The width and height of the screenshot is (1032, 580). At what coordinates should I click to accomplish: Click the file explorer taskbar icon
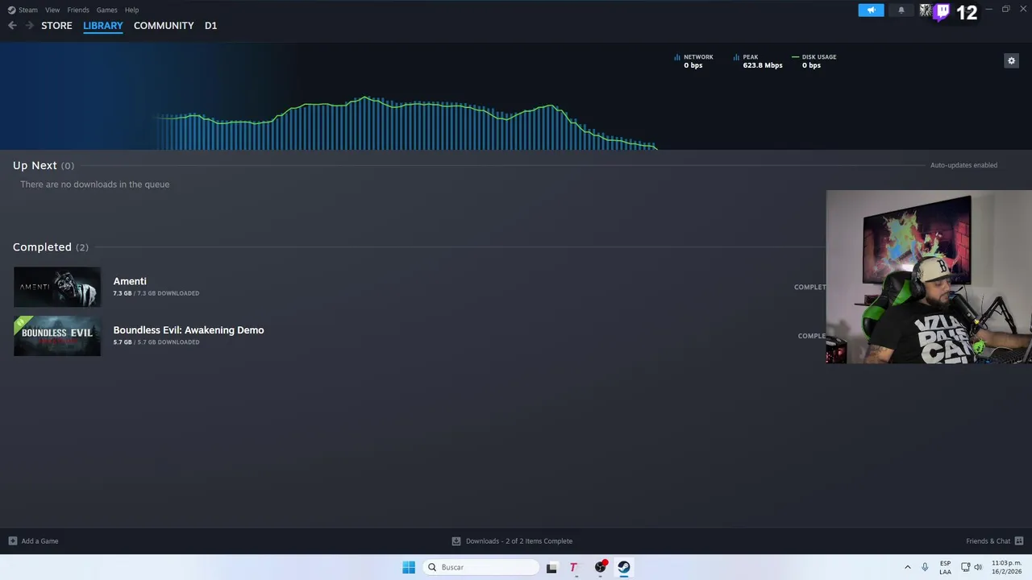pyautogui.click(x=551, y=567)
